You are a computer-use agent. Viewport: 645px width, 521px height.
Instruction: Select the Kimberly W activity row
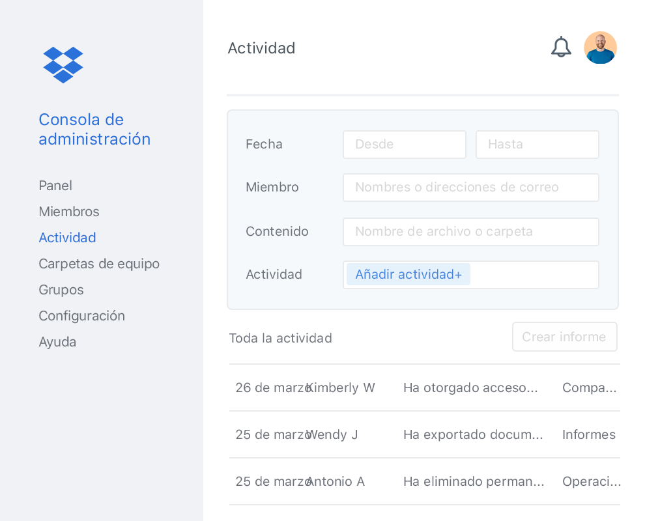[x=423, y=387]
